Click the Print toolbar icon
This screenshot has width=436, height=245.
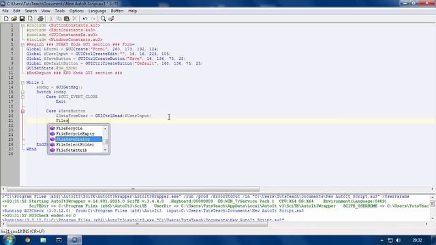tap(40, 18)
